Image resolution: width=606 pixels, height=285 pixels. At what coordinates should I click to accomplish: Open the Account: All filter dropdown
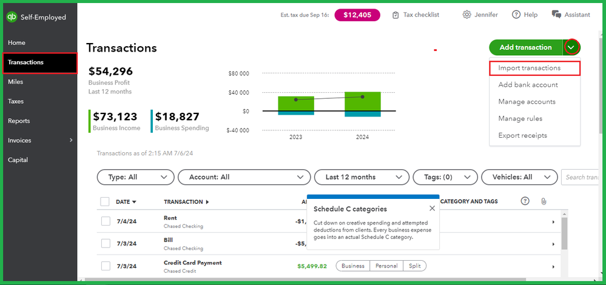point(244,177)
